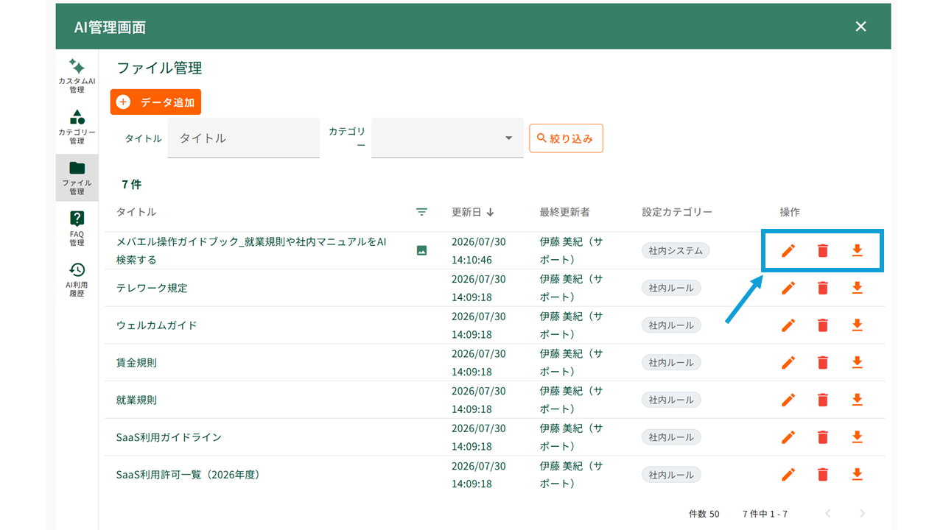The image size is (943, 530).
Task: Download the 就業規則 file
Action: pos(857,400)
